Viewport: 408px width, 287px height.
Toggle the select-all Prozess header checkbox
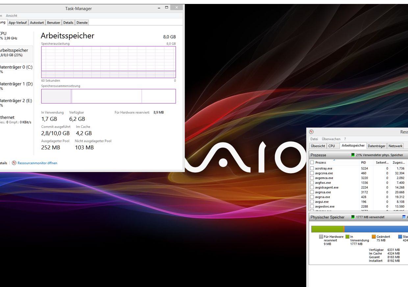point(312,163)
